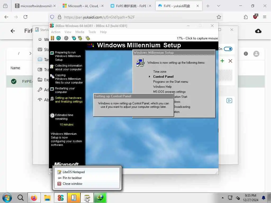The height and width of the screenshot is (203, 271).
Task: Open the green globe taskbar app
Action: [x=100, y=198]
